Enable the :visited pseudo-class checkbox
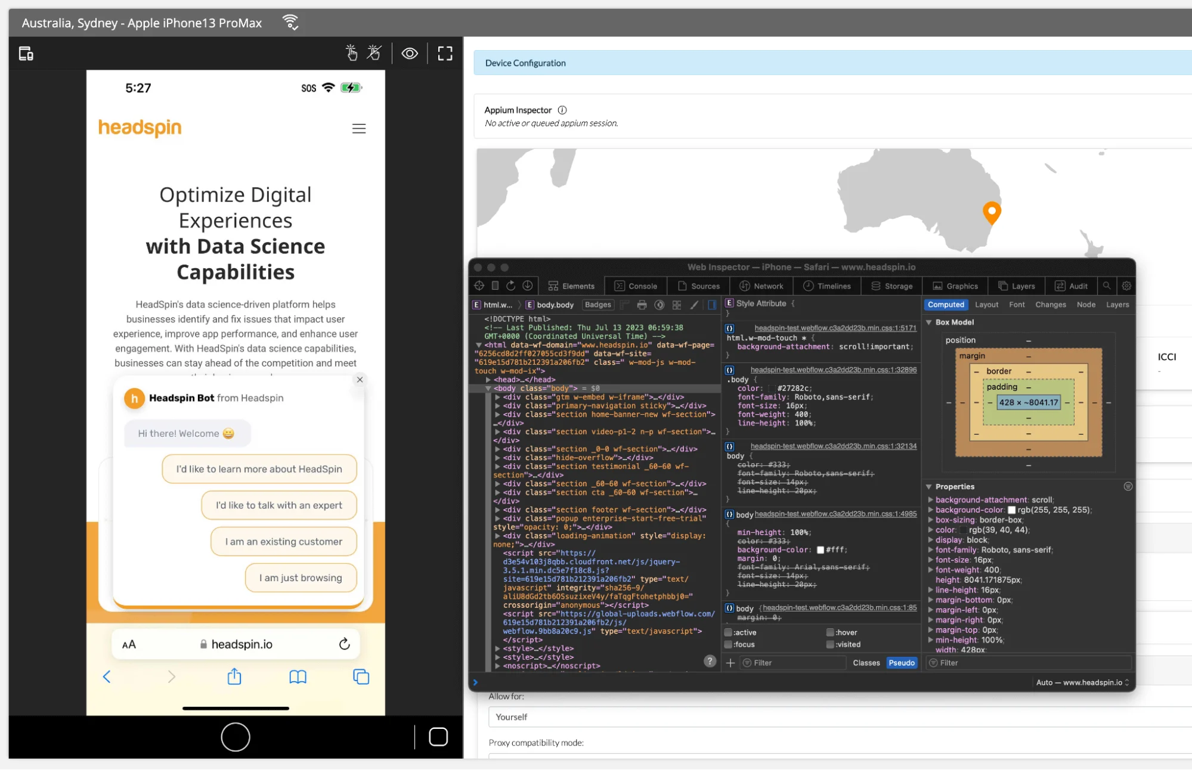The height and width of the screenshot is (770, 1192). click(830, 645)
